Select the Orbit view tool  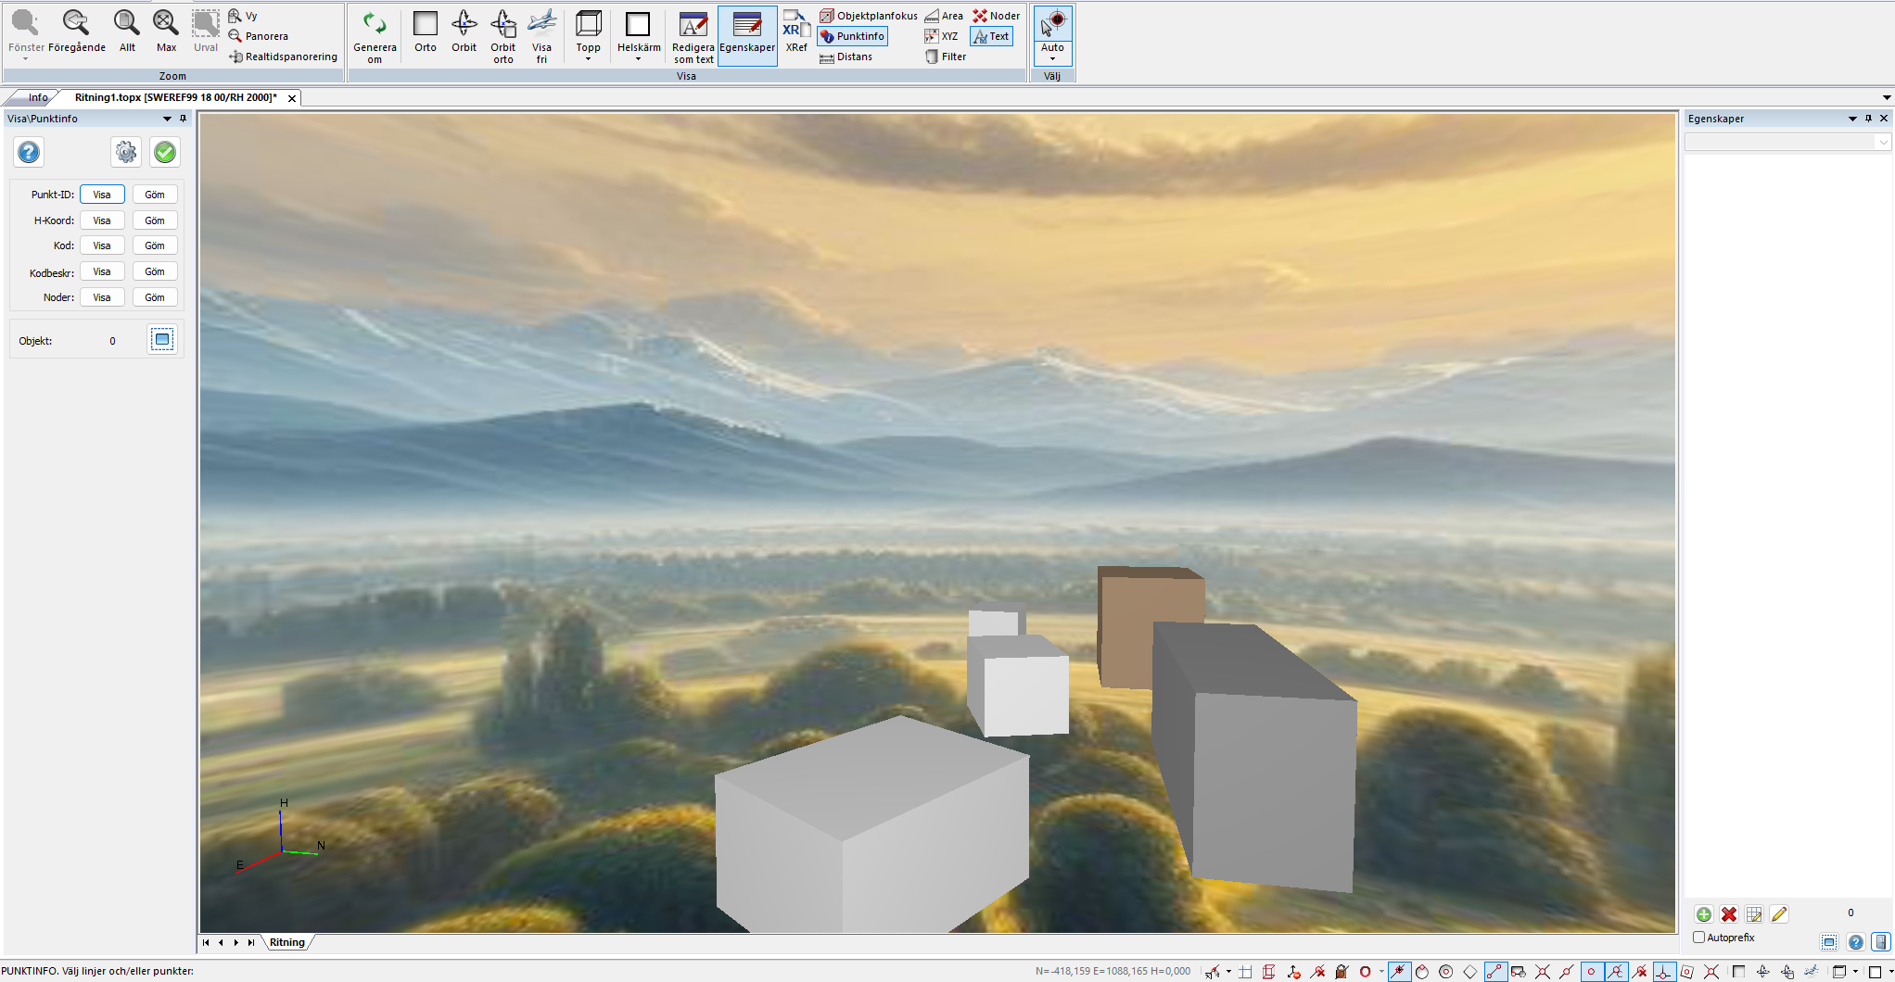[464, 32]
